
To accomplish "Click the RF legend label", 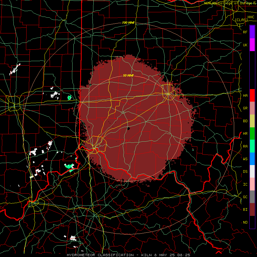I will tap(245, 32).
